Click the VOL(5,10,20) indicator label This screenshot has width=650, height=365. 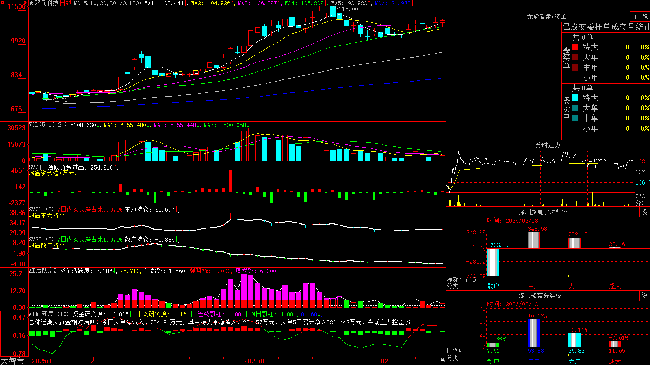pos(48,125)
